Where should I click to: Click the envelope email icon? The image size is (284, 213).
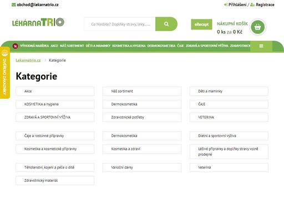tap(13, 5)
